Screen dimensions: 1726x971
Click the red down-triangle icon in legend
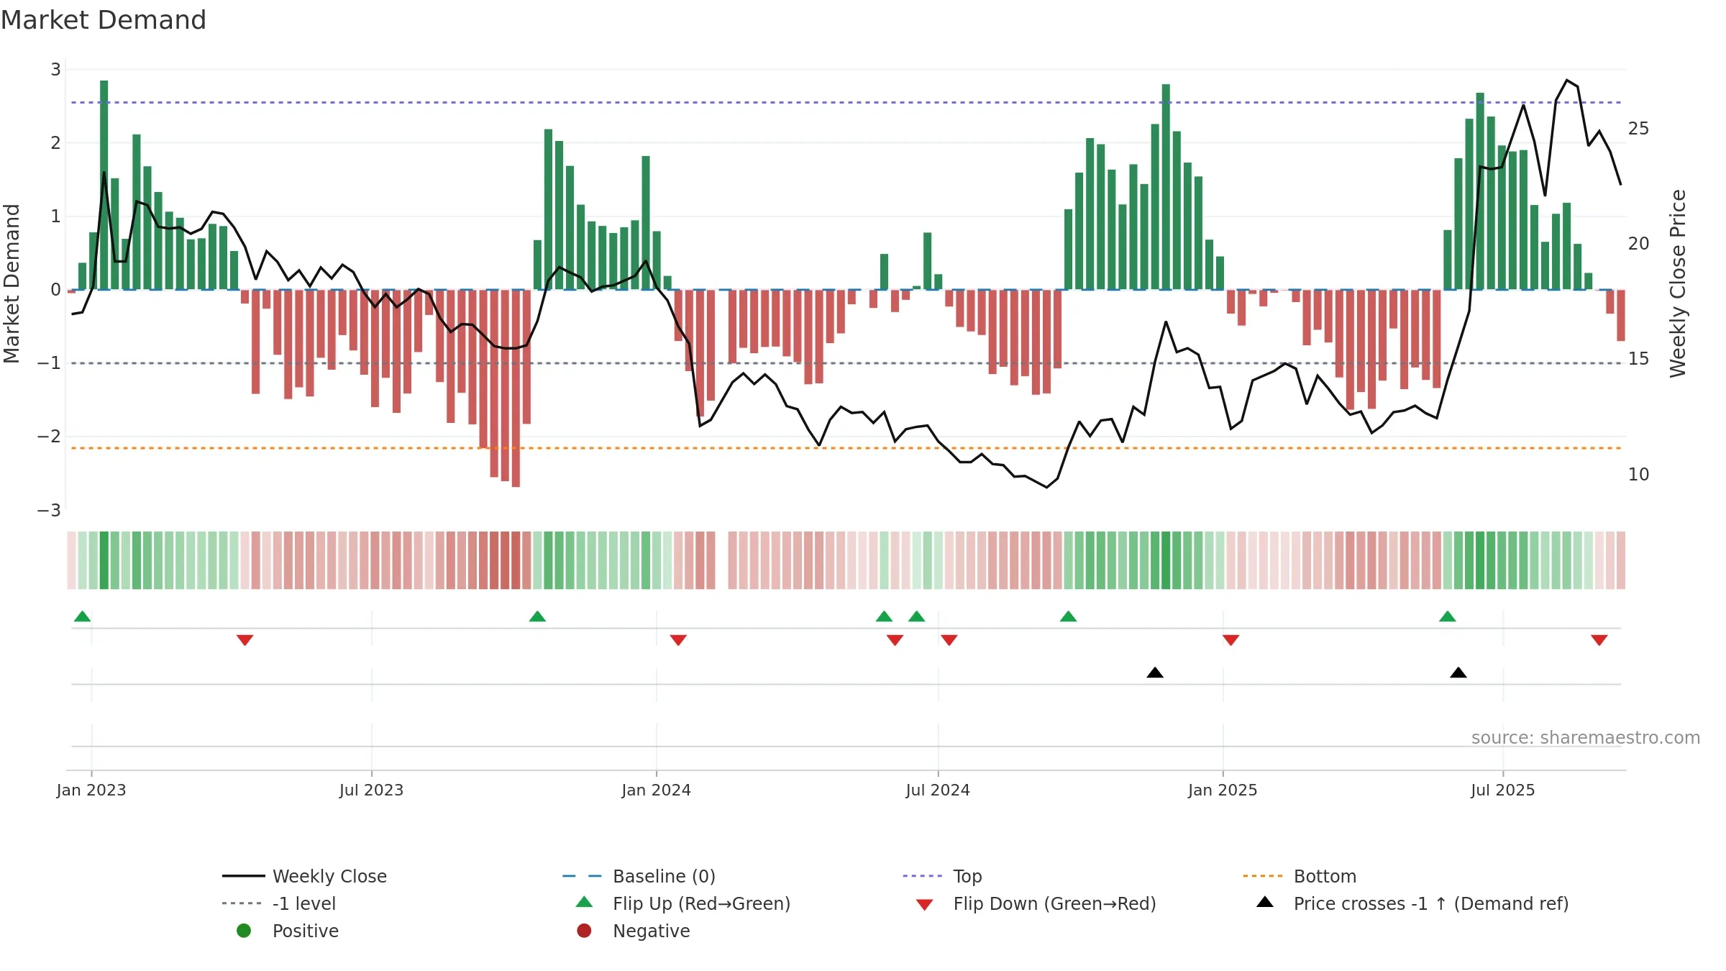(925, 905)
